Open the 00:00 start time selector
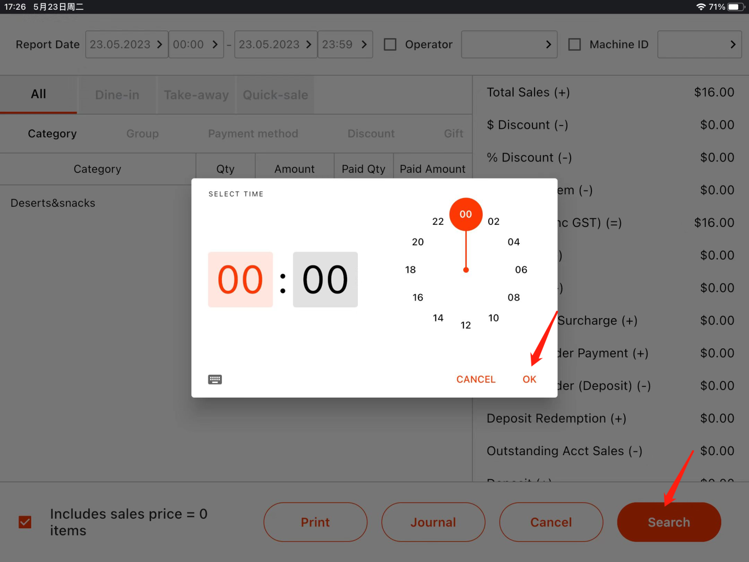The image size is (749, 562). (x=196, y=44)
